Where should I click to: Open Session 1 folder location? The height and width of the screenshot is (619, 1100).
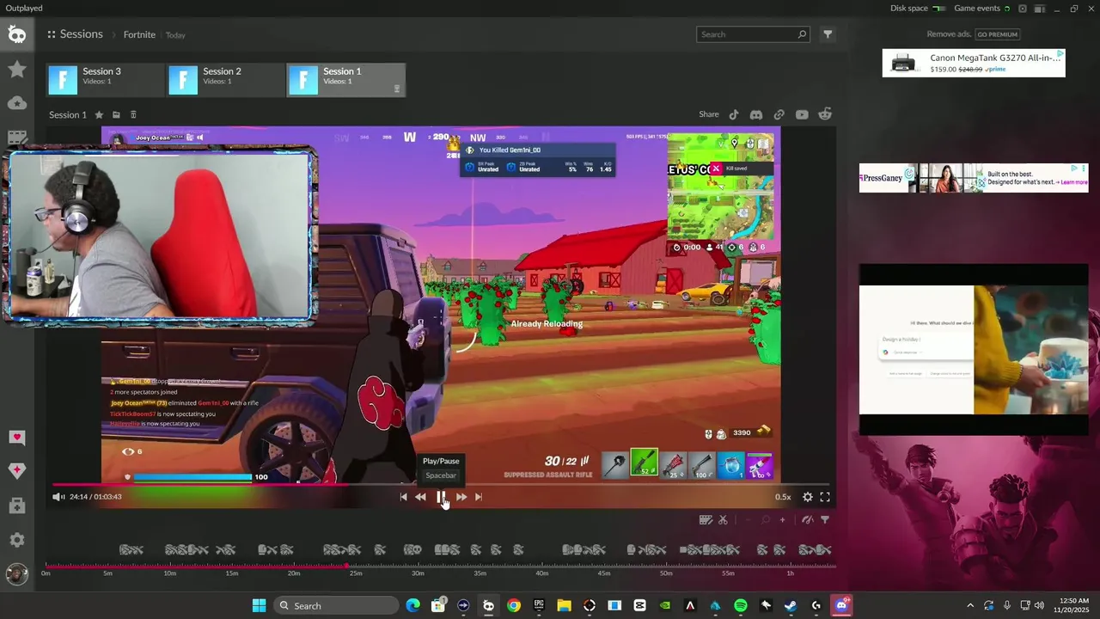tap(116, 114)
